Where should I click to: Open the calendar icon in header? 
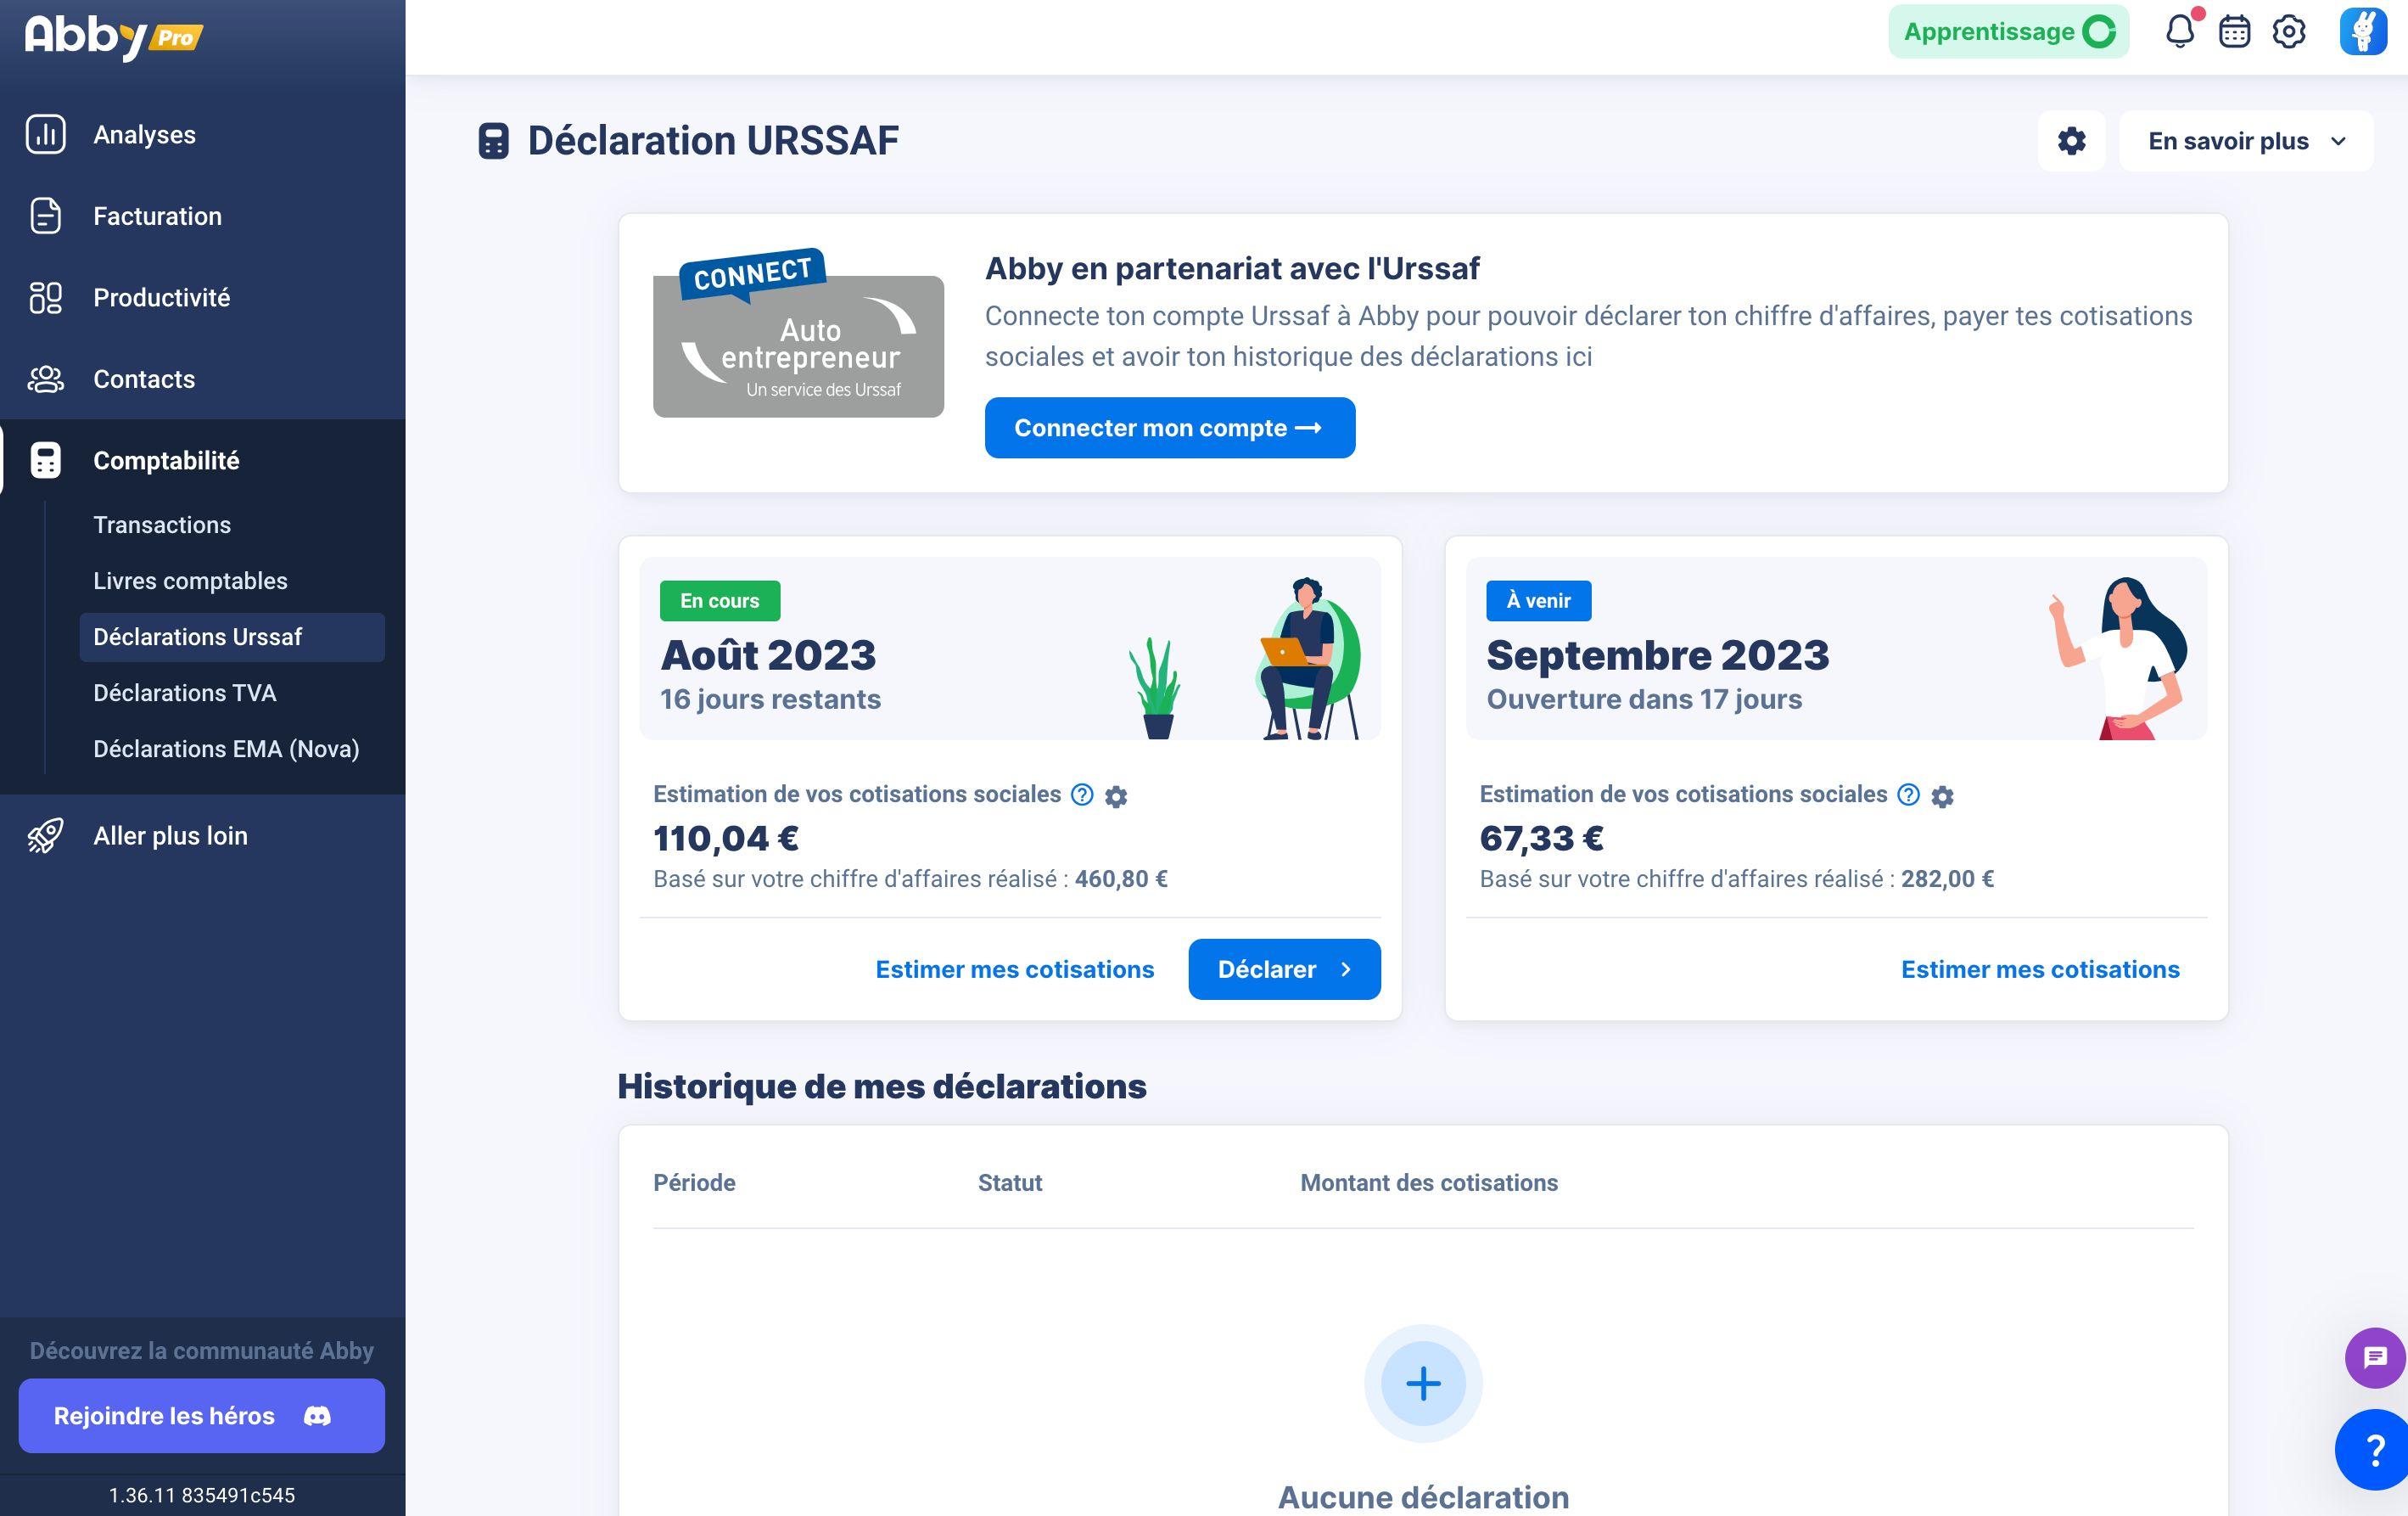(x=2235, y=32)
